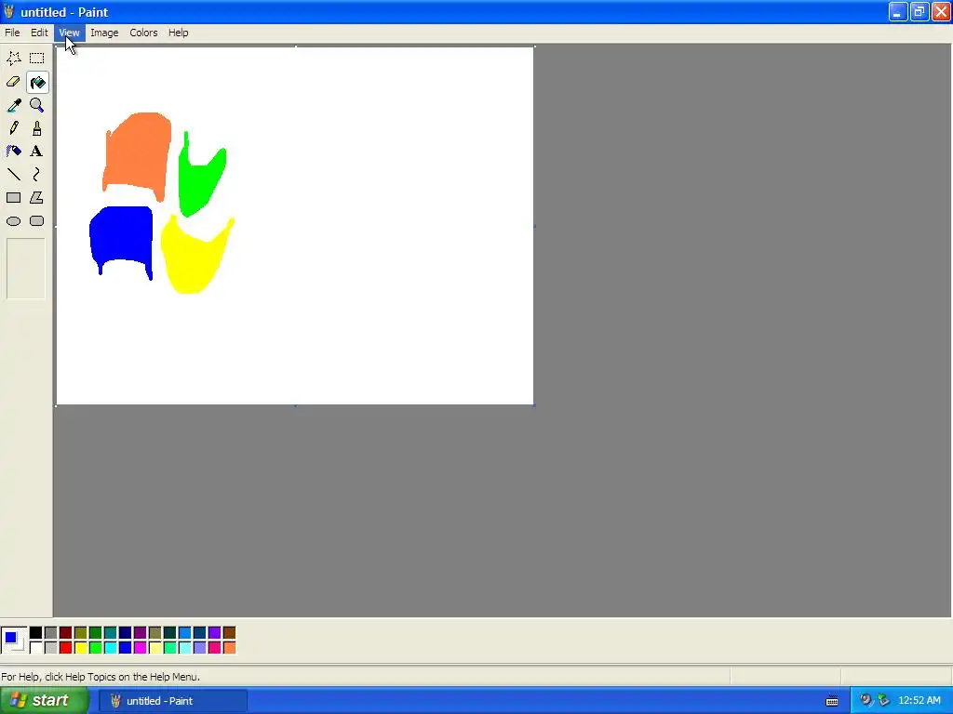The image size is (953, 714).
Task: Select the Free-Form Select tool
Action: tap(13, 59)
